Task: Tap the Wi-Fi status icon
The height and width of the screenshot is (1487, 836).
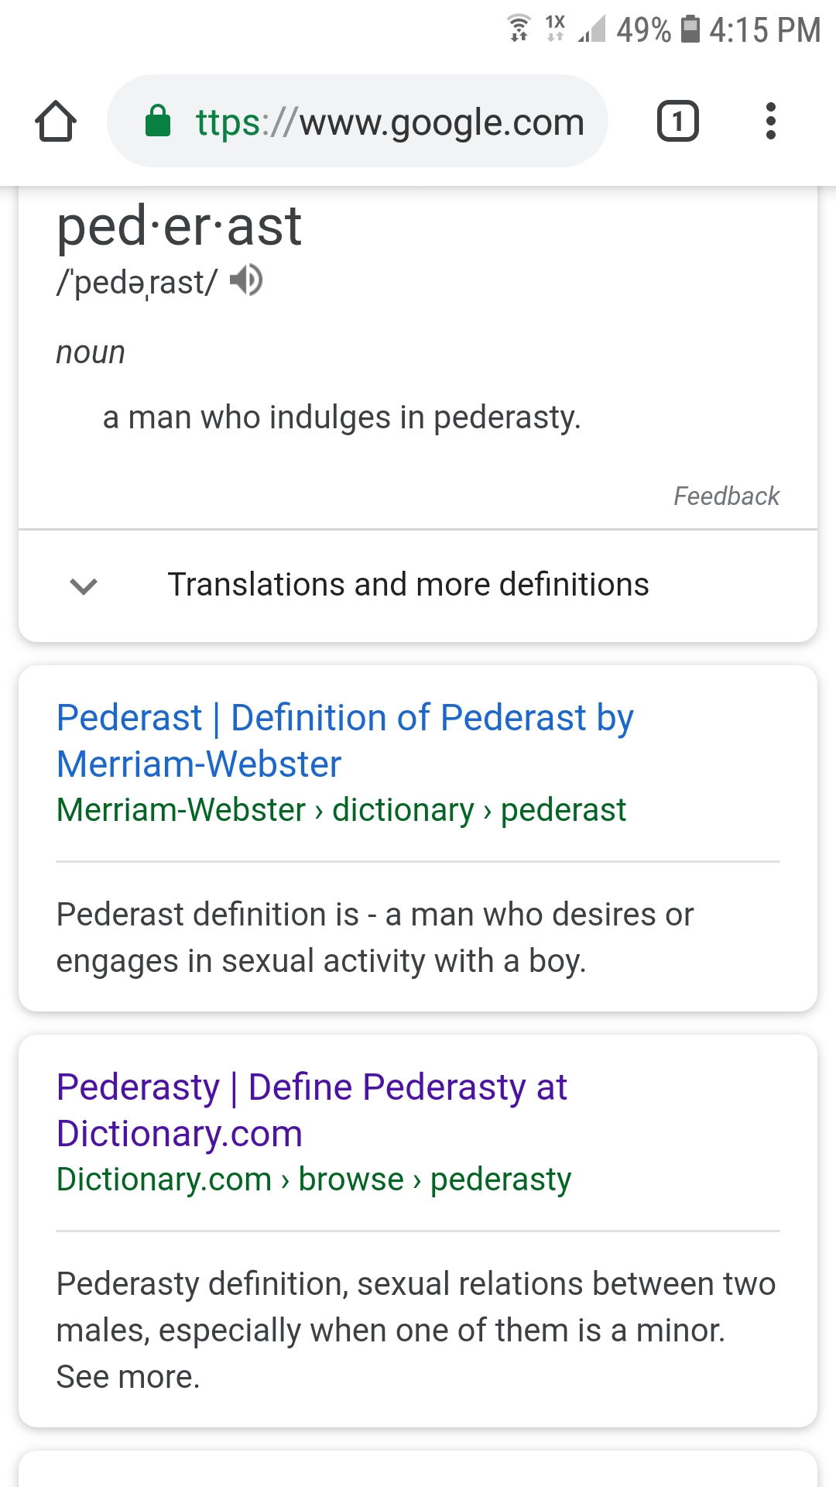Action: 519,29
